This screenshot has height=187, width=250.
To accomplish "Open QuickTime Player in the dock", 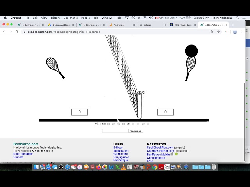I will click(186, 167).
